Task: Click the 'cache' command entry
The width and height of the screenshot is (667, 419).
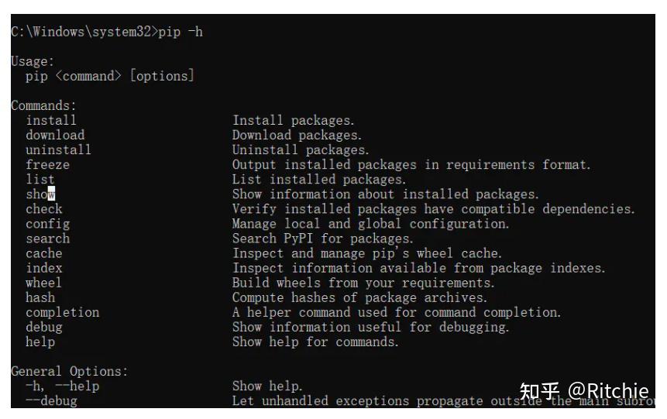Action: point(44,253)
